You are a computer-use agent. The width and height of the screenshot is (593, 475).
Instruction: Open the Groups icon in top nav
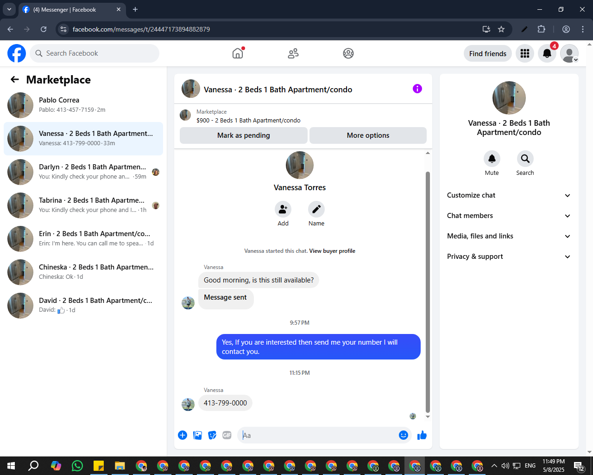tap(348, 53)
